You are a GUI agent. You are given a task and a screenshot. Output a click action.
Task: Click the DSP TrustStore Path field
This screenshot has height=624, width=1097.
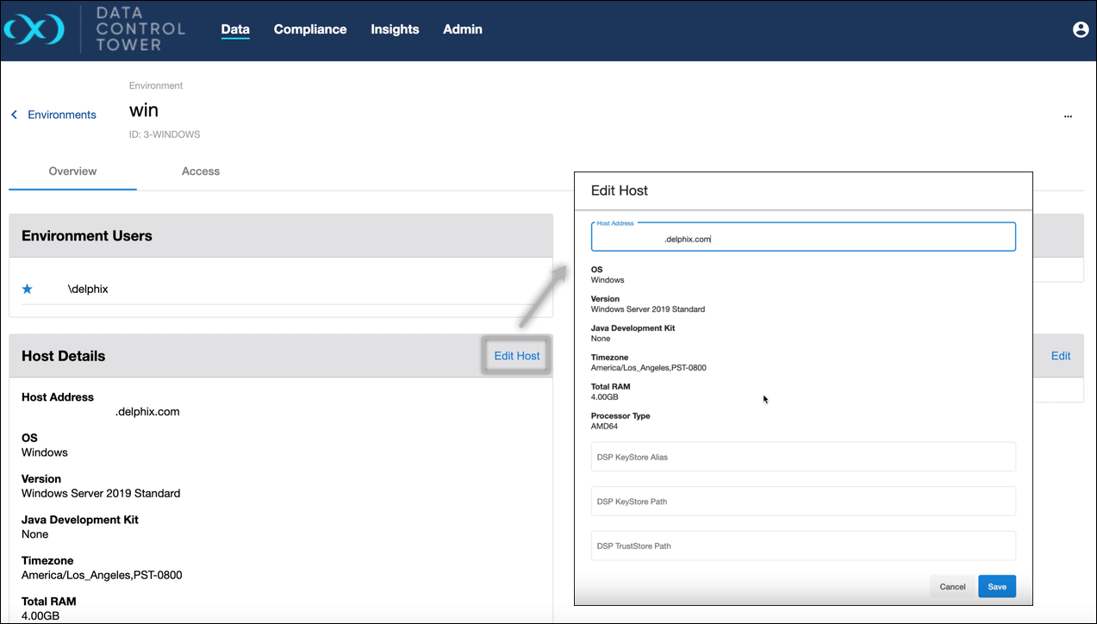click(803, 546)
